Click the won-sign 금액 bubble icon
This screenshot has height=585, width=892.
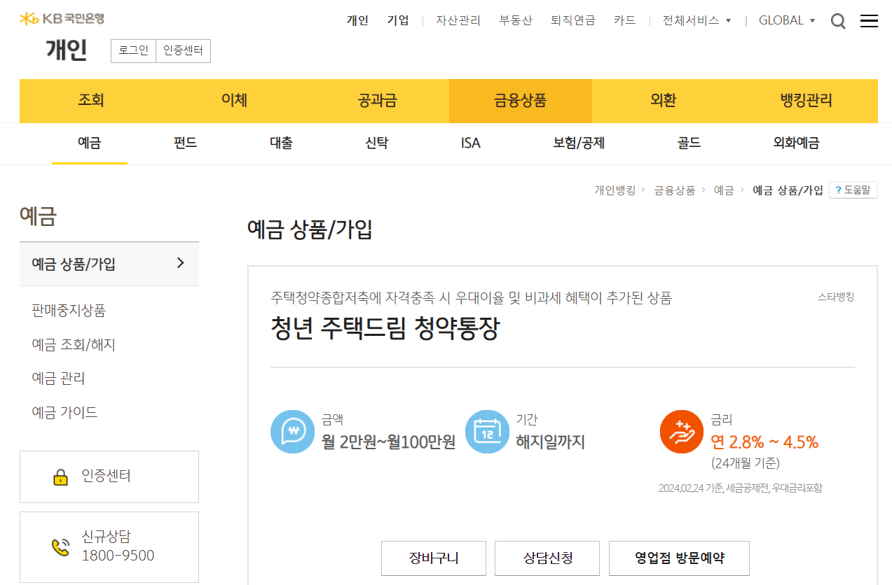coord(292,431)
